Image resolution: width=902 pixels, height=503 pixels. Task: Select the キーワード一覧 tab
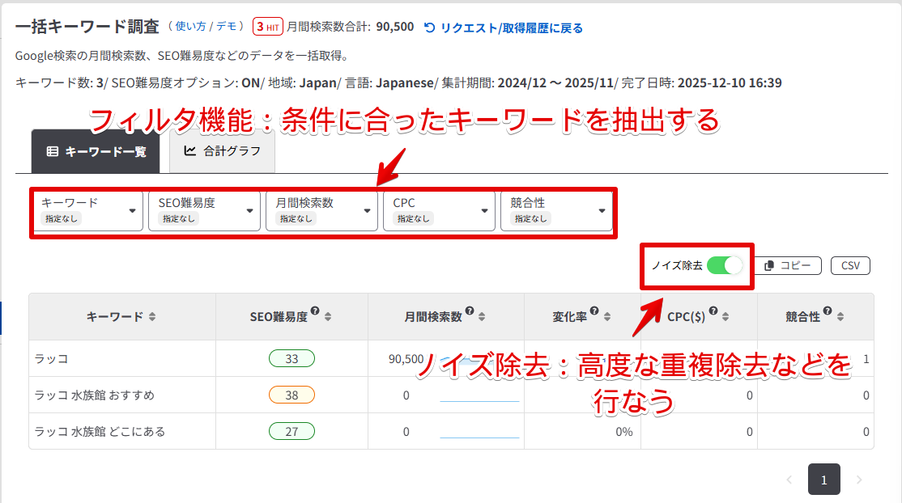click(96, 151)
